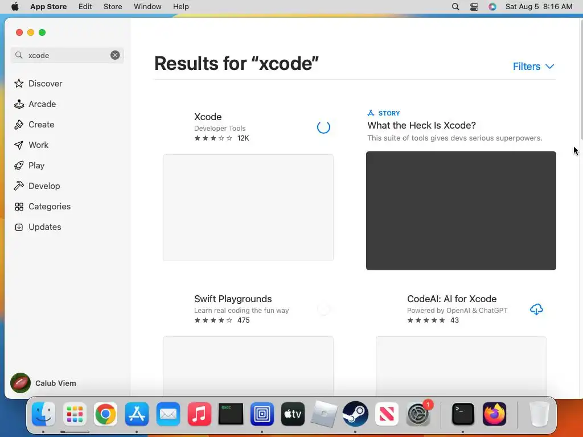This screenshot has width=583, height=437.
Task: Click the vertical scrollbar thumb
Action: 581,79
